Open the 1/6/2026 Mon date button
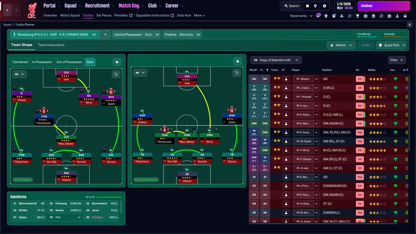The image size is (416, 234). pyautogui.click(x=344, y=6)
